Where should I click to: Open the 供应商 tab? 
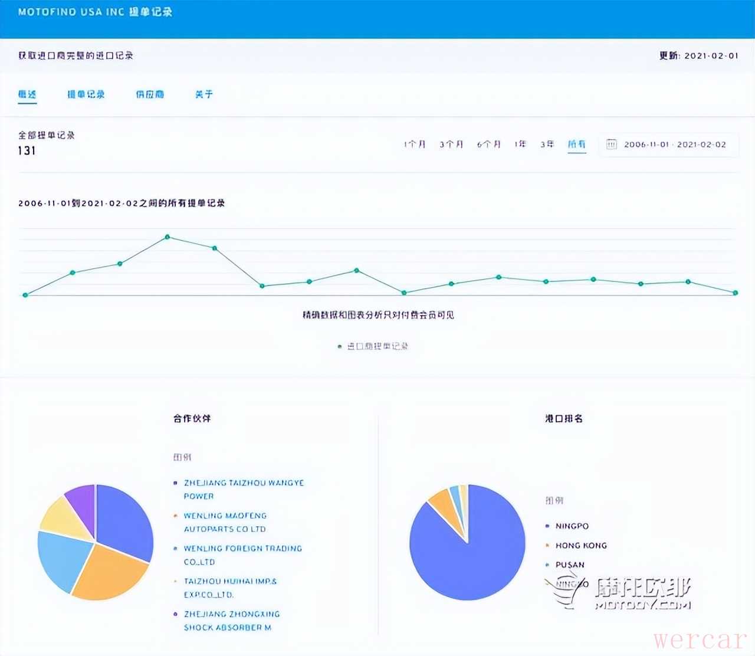click(x=150, y=94)
